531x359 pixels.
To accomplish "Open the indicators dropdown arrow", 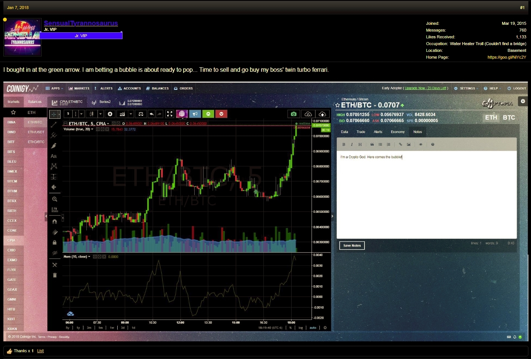I will click(x=131, y=114).
